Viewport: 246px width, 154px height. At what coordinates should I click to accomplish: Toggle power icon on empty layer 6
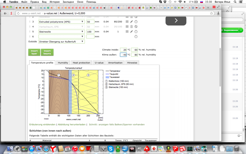(x=136, y=36)
